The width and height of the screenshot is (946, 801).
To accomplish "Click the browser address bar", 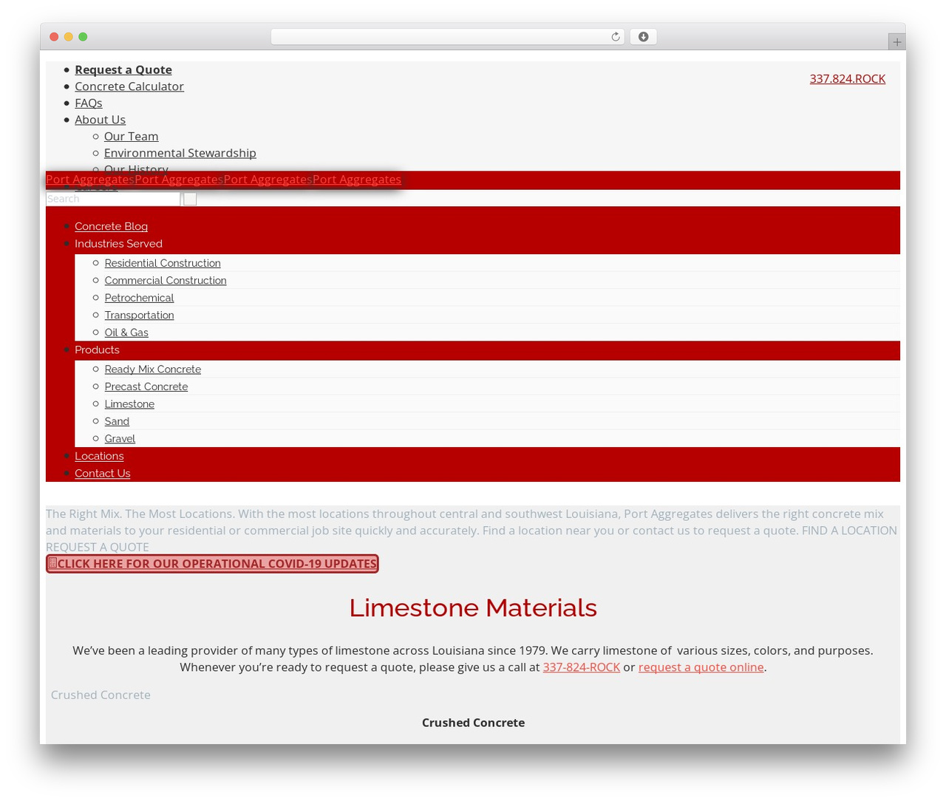I will click(447, 37).
